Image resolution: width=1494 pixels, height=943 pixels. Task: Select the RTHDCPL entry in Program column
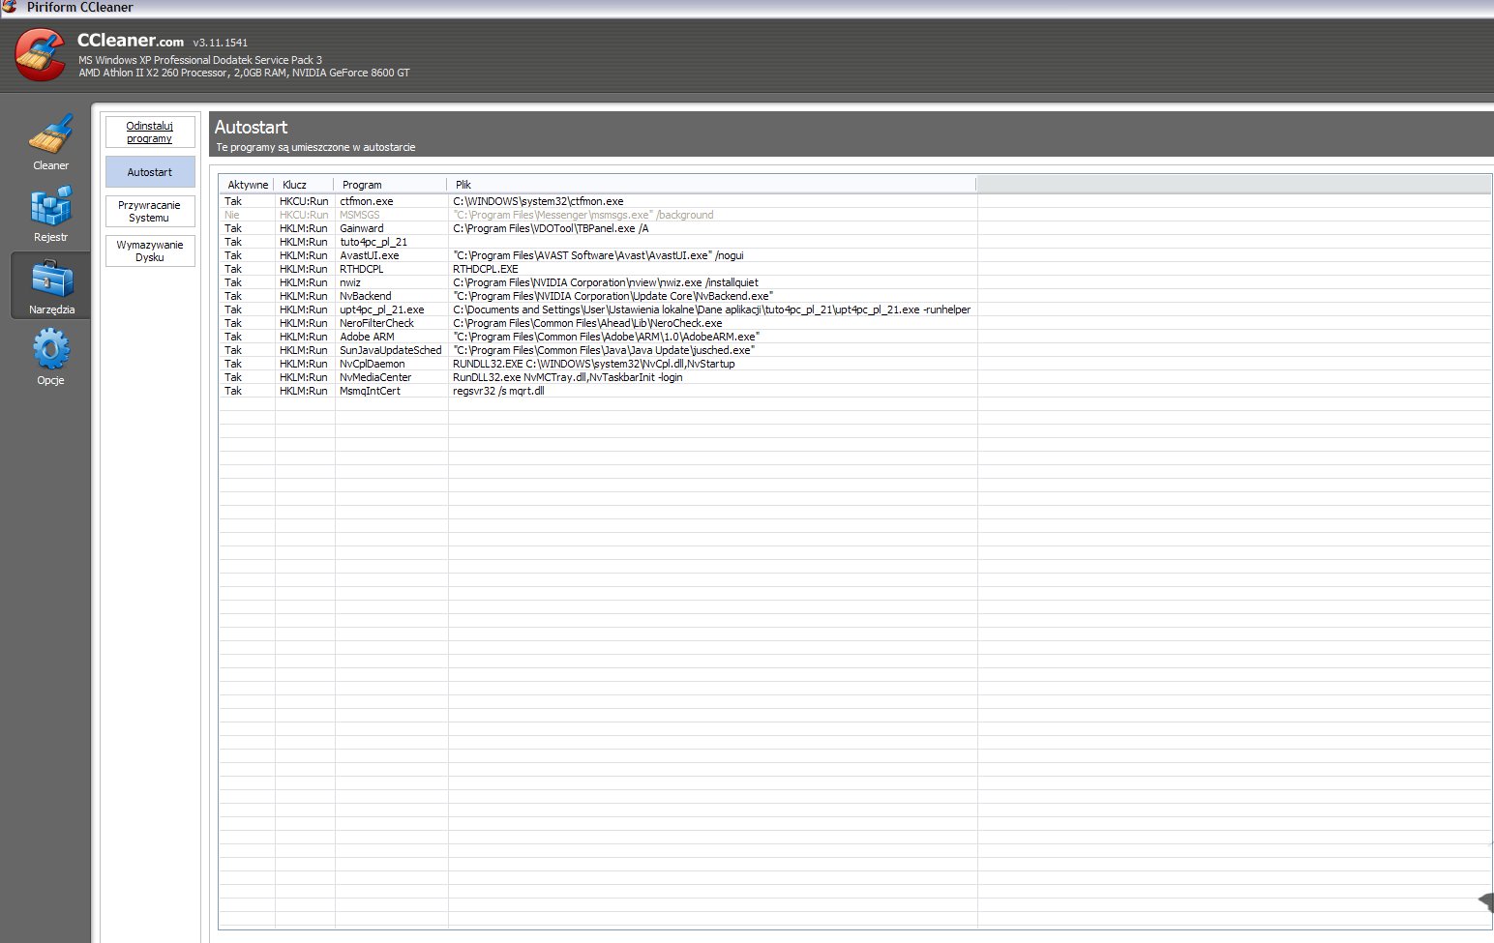362,269
